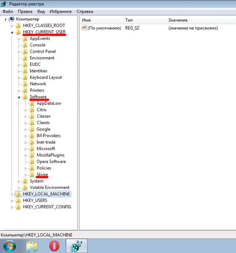Expand the HKEY_USERS key
The width and height of the screenshot is (236, 253).
[12, 201]
